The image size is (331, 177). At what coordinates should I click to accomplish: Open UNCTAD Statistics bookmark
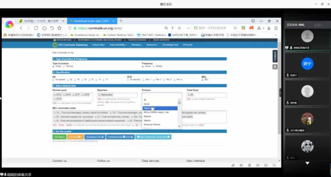pos(151,35)
